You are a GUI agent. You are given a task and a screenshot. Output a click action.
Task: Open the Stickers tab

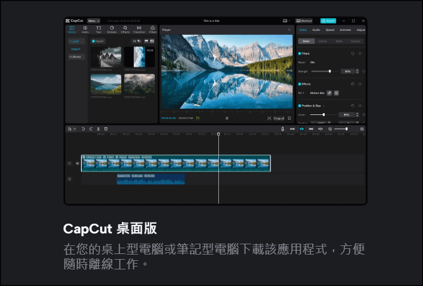(x=111, y=29)
